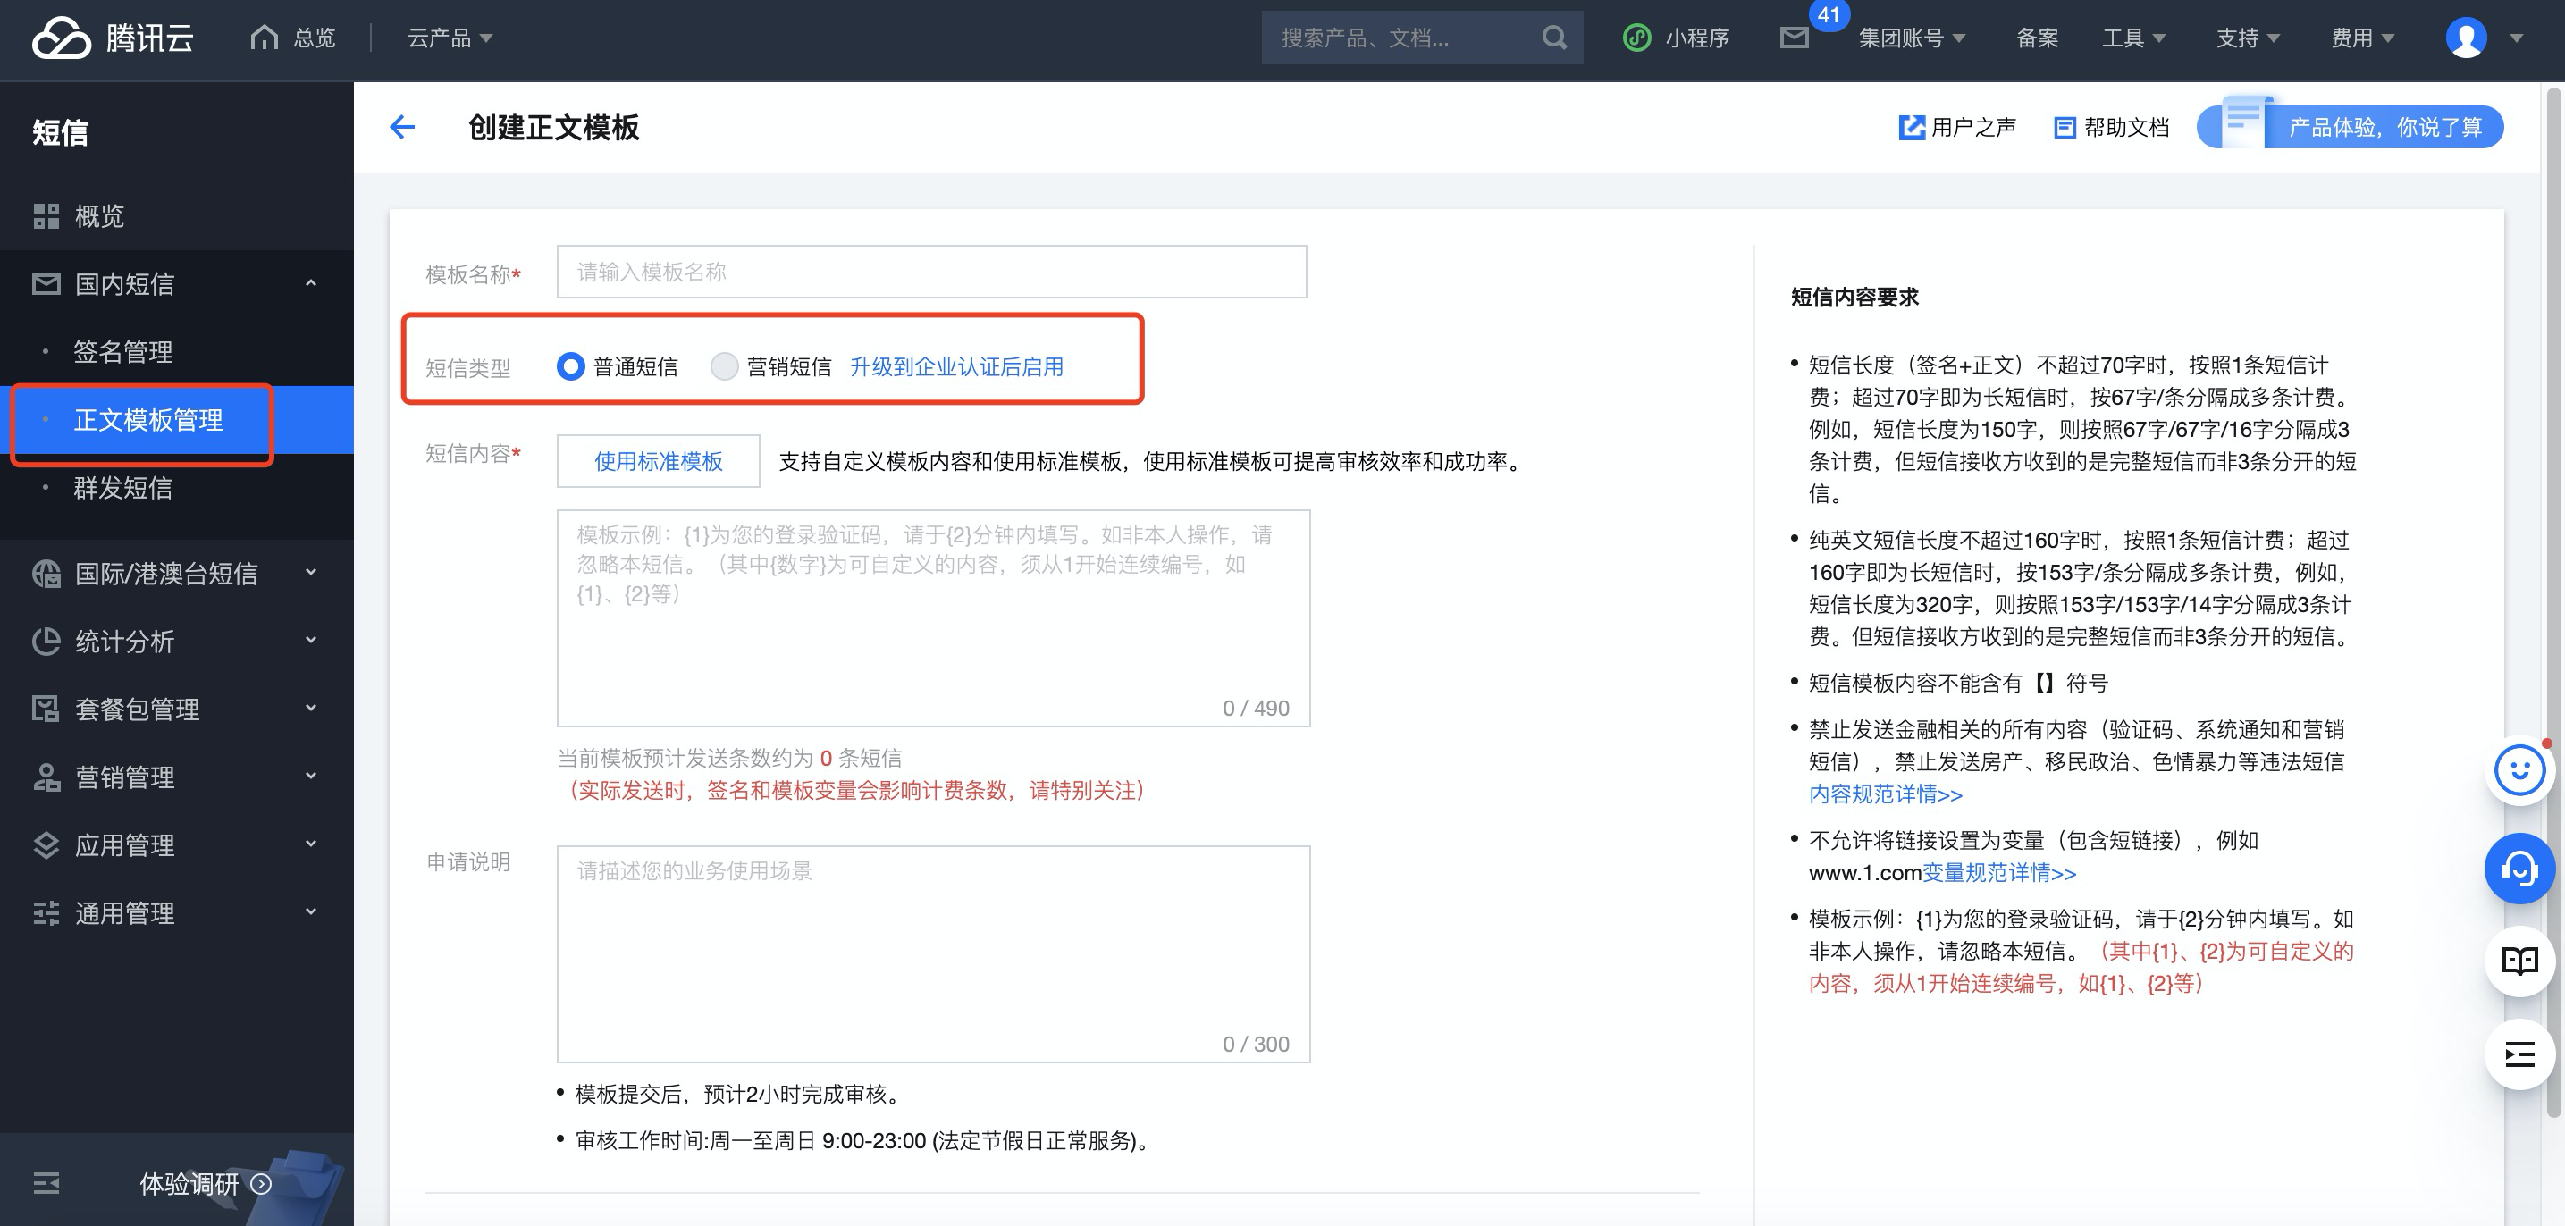Screen dimensions: 2565x1226
Task: Open the 总览 home icon
Action: (x=264, y=37)
